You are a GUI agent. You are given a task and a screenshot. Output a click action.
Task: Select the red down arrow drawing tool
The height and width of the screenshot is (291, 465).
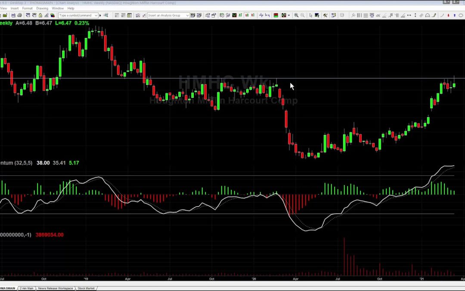(x=448, y=15)
